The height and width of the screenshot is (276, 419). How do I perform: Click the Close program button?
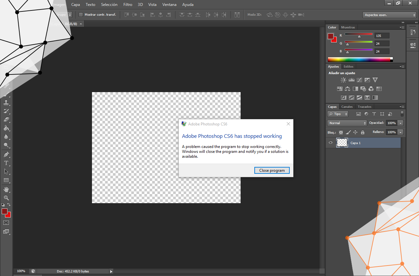pos(272,170)
